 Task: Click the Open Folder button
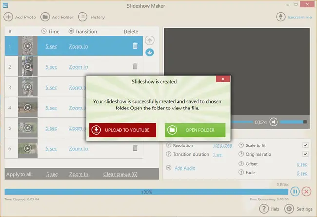coord(195,130)
